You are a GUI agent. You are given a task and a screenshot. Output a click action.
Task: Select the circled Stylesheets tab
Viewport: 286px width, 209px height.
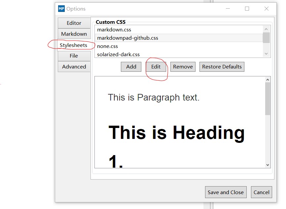click(x=74, y=45)
